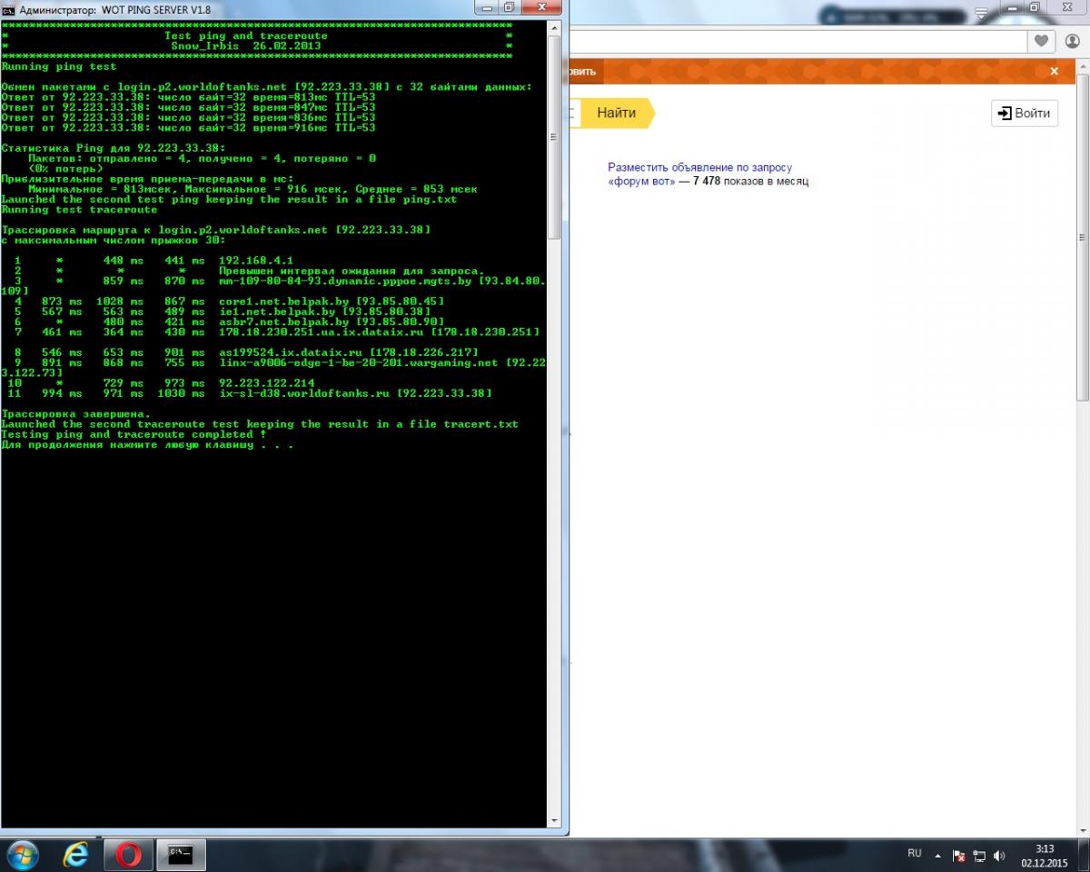The width and height of the screenshot is (1090, 872).
Task: Click the 'Трассировка завершена.' line
Action: tap(76, 414)
